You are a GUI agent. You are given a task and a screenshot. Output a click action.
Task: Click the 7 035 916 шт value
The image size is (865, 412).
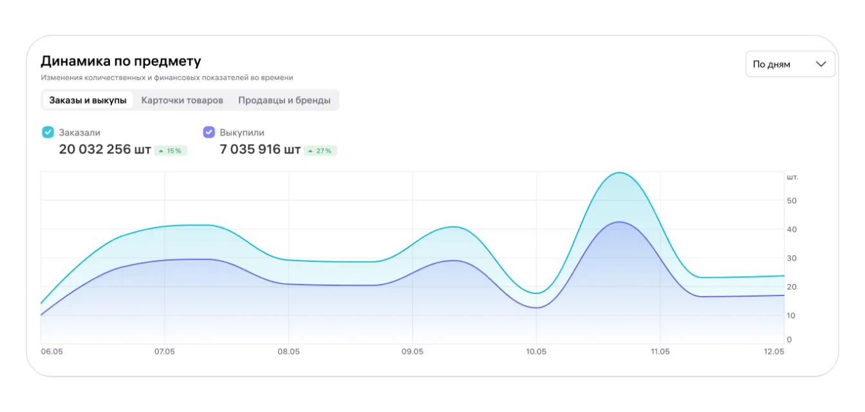click(x=260, y=150)
